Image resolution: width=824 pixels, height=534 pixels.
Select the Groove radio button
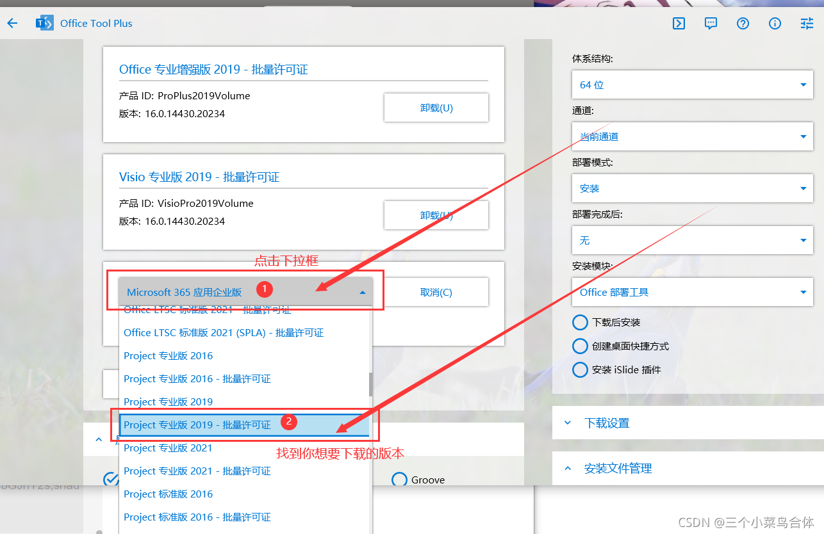(x=400, y=479)
